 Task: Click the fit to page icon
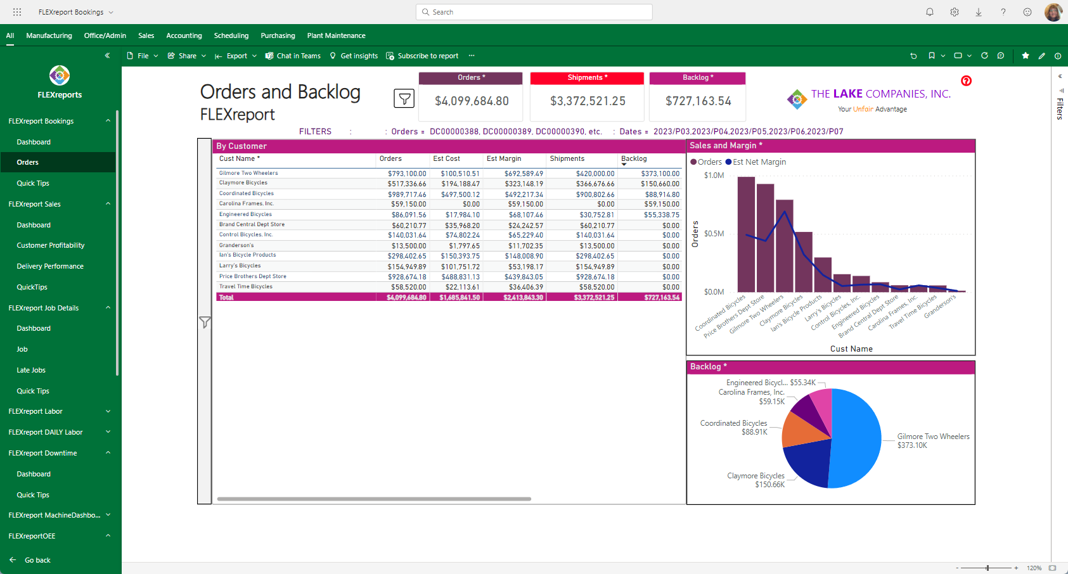pyautogui.click(x=1053, y=568)
